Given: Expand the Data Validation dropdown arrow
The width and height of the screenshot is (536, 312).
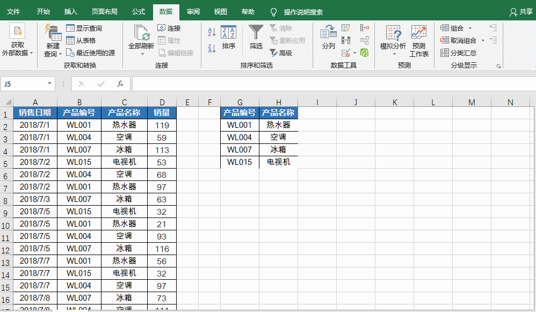Looking at the screenshot, I should pyautogui.click(x=354, y=53).
